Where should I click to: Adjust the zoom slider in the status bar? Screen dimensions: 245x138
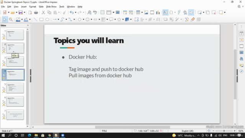pos(224,131)
